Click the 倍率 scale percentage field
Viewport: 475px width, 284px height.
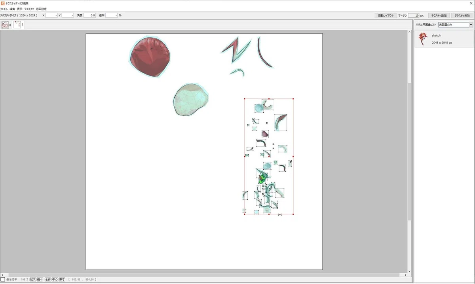coord(112,15)
